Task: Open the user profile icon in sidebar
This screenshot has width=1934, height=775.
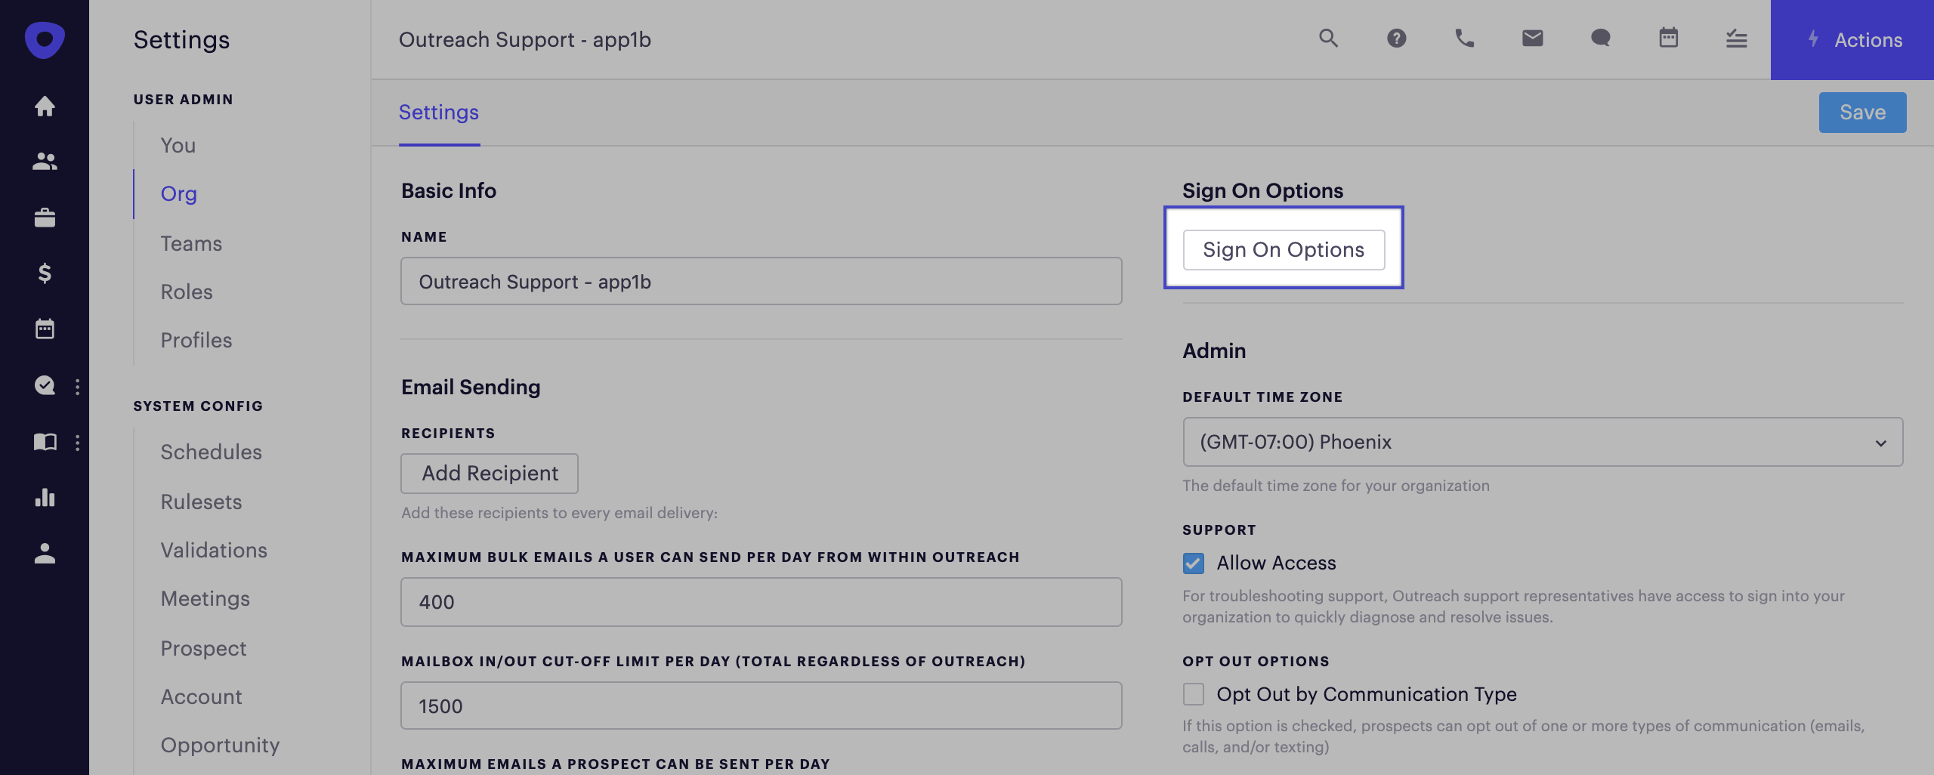Action: (x=45, y=553)
